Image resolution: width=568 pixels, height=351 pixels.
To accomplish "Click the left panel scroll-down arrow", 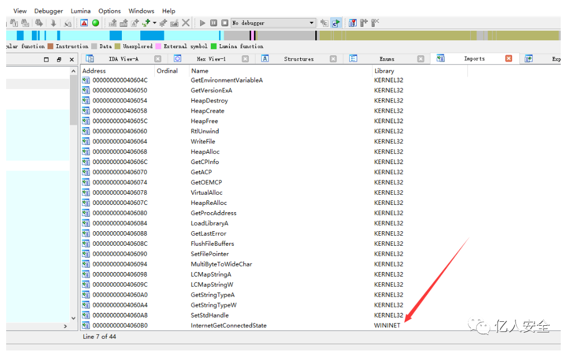I will (x=74, y=318).
